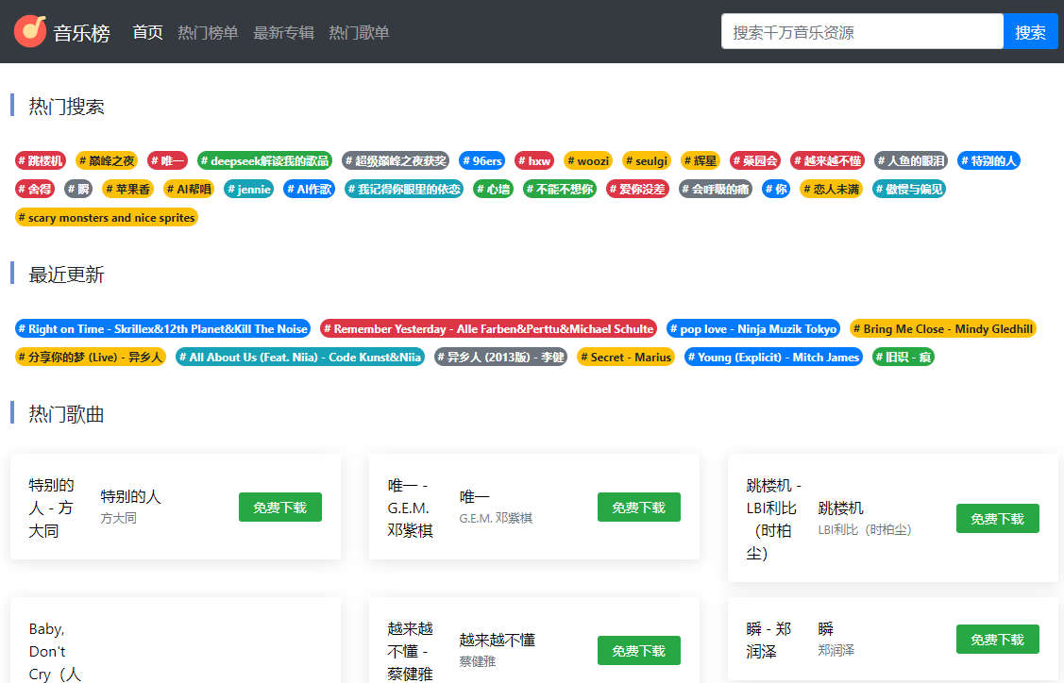Open Young (Explicit) - Mitch James tag
1064x683 pixels.
(x=773, y=357)
